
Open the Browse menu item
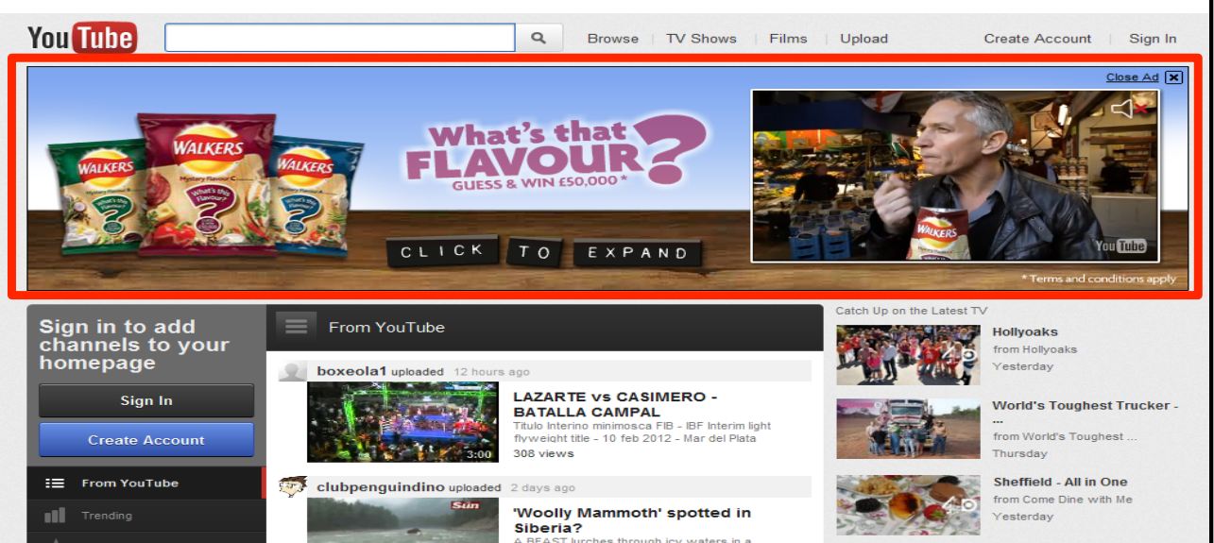pos(612,39)
